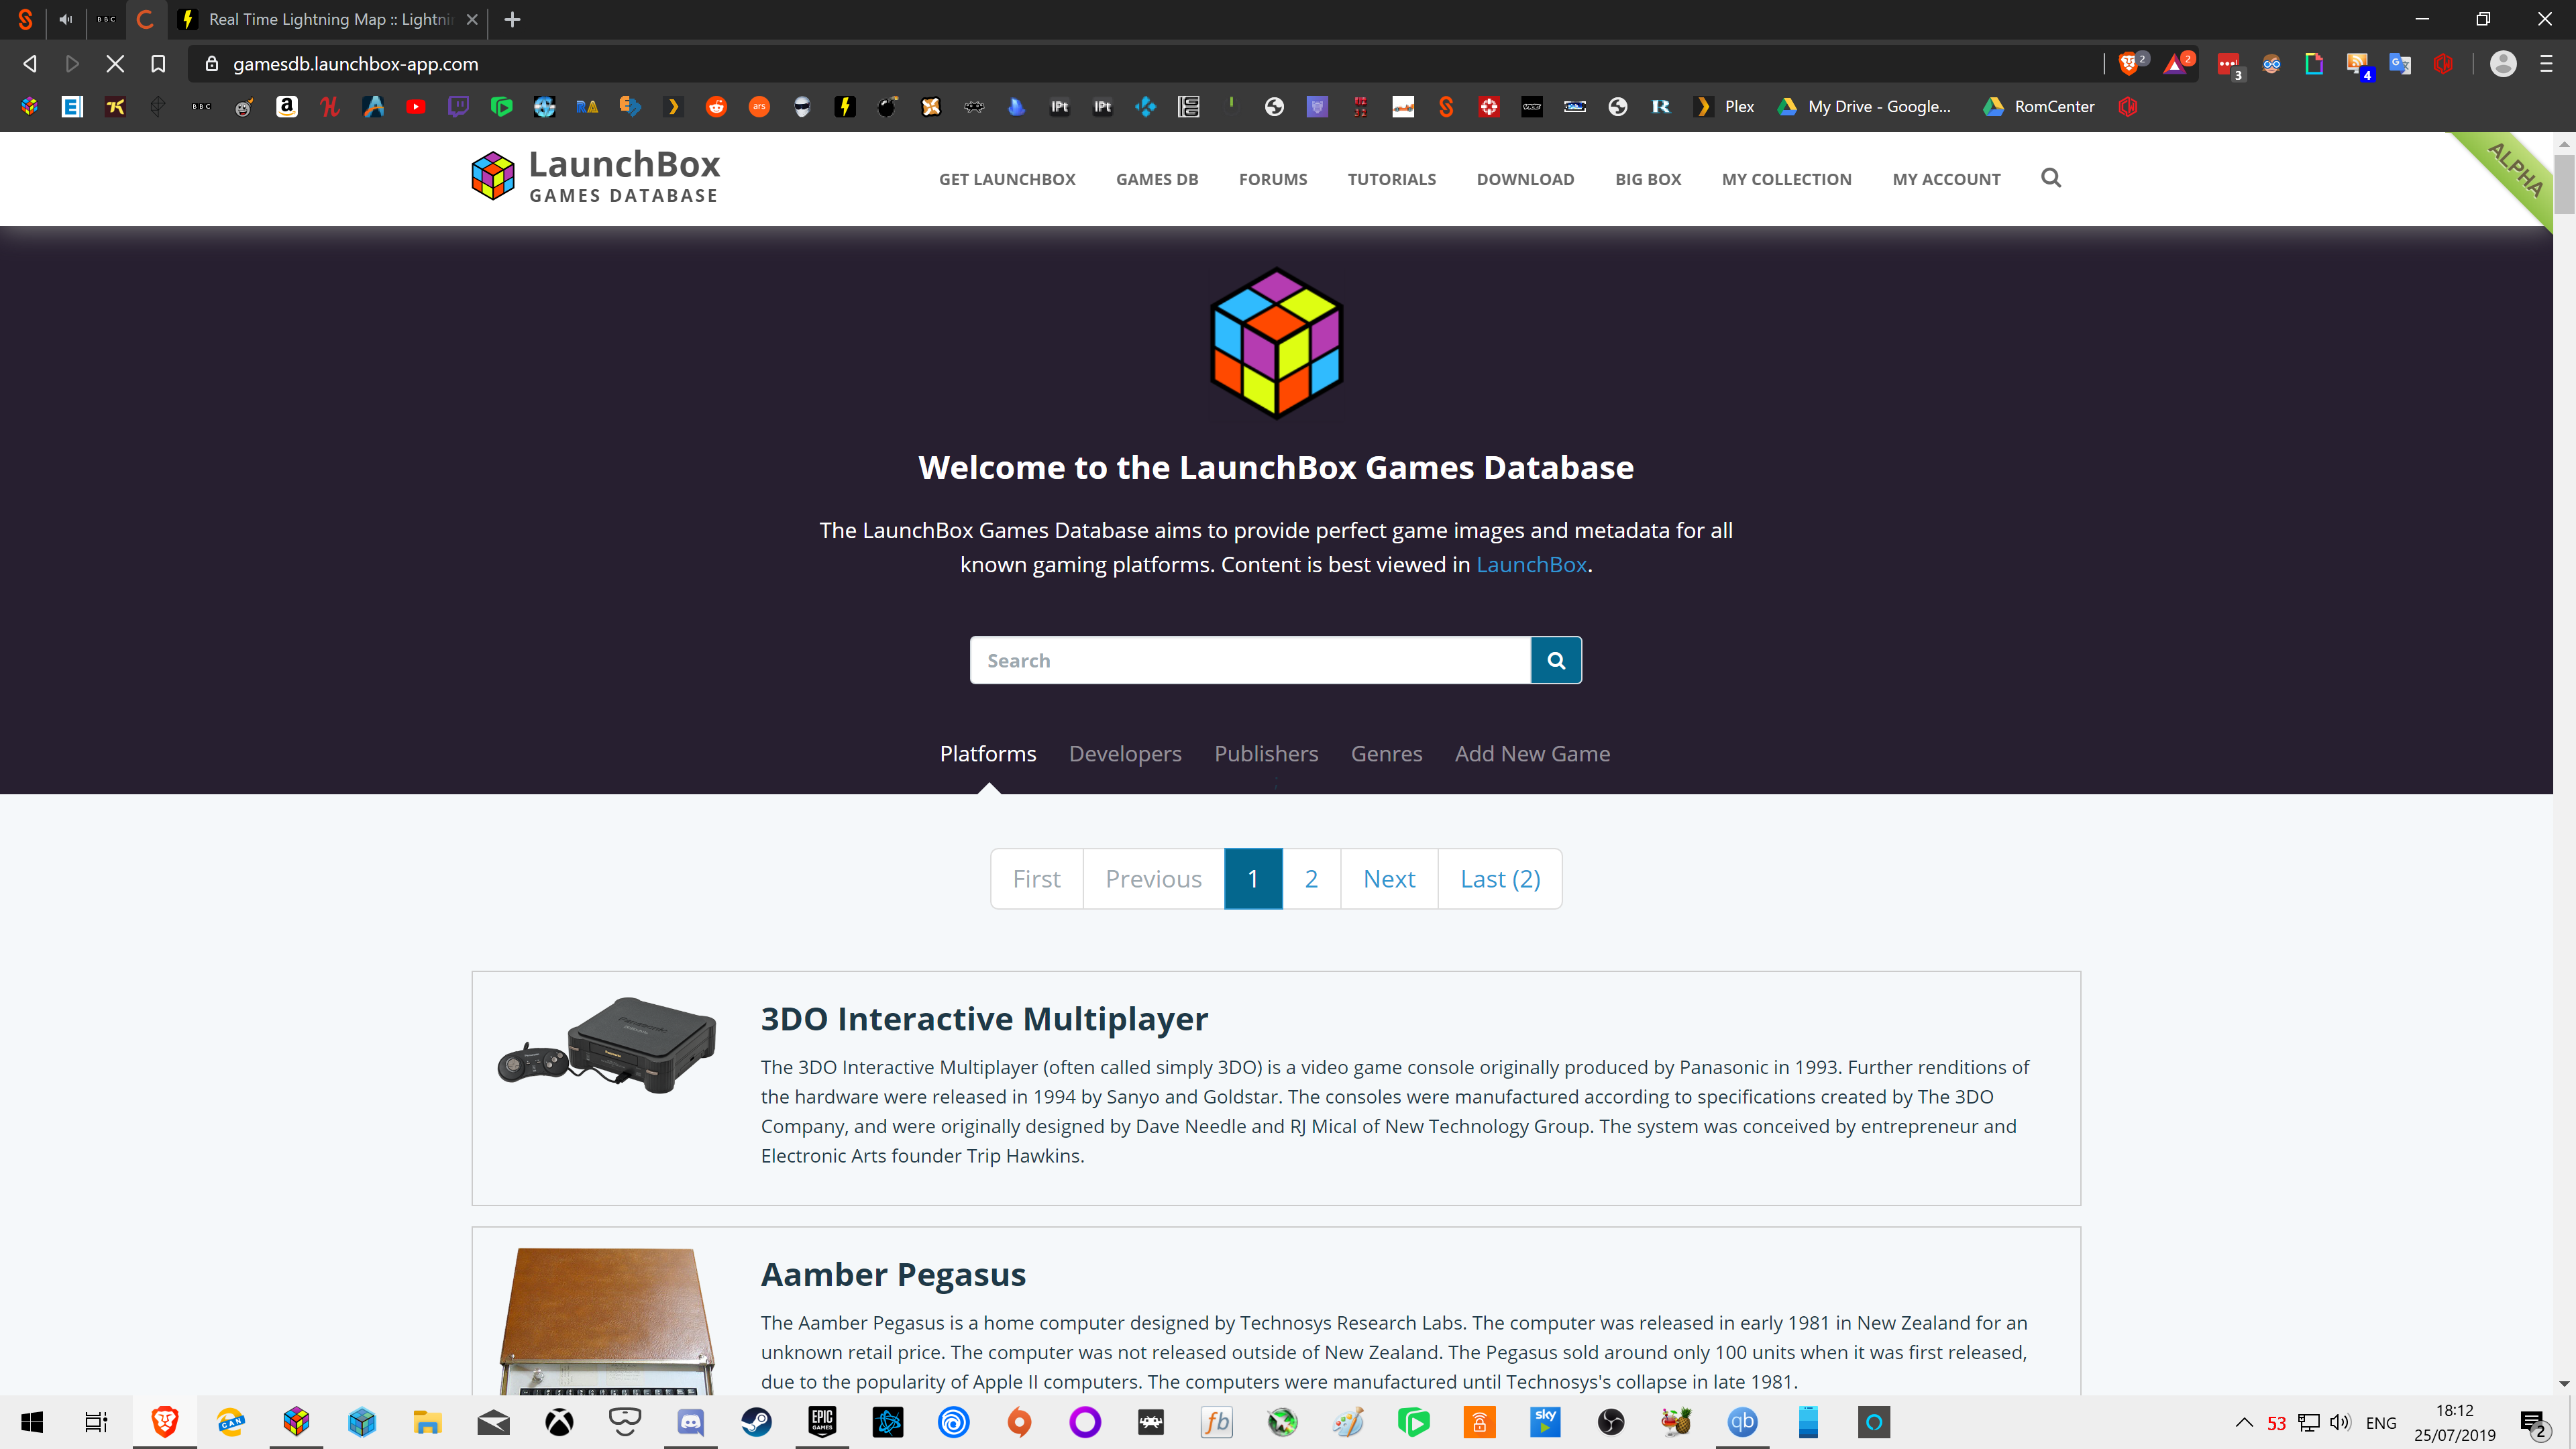Screen dimensions: 2576x1449
Task: Open MY ACCOUNT in navigation
Action: pos(1946,179)
